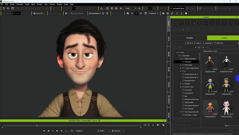Screen dimensions: 239x135
Task: Open the High quality dropdown
Action: (x=131, y=8)
